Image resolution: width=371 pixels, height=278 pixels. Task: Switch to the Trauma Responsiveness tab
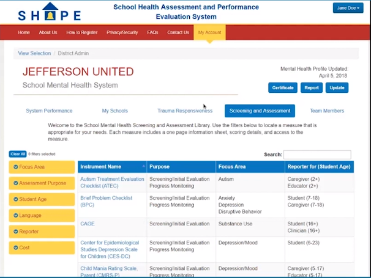(x=185, y=111)
